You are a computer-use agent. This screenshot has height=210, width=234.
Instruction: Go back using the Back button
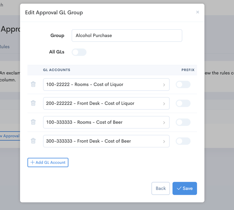[161, 188]
